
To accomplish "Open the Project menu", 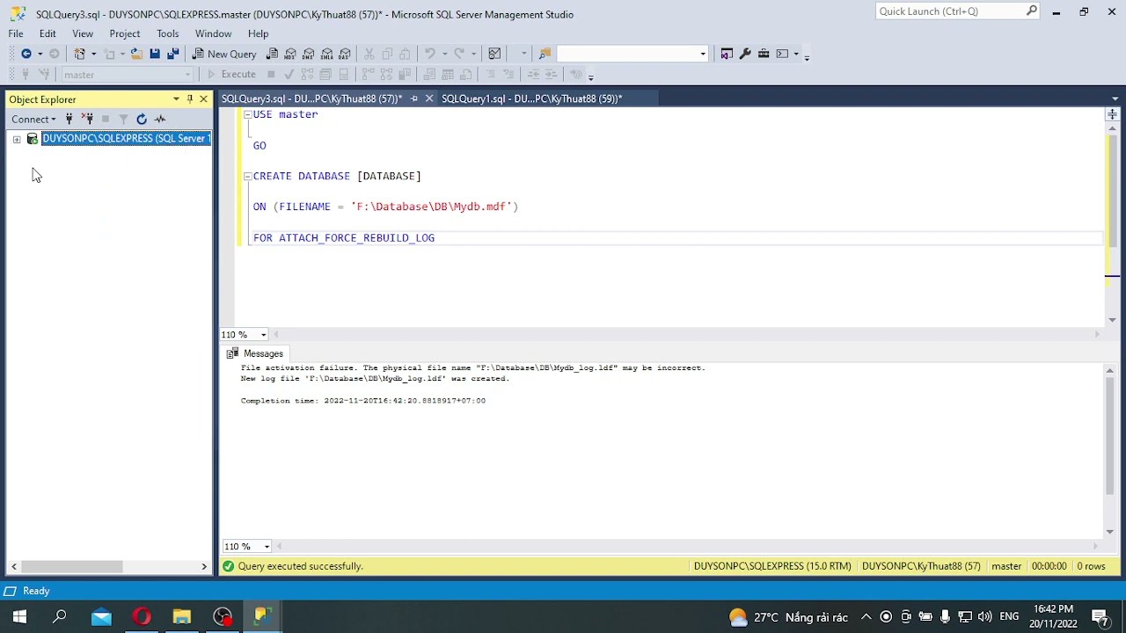I will (125, 33).
